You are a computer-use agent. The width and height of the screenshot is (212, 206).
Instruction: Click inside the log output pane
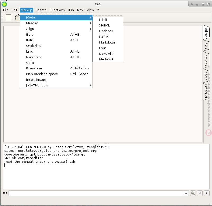coord(106,167)
